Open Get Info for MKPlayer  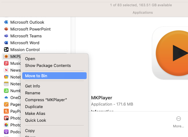coord(54,86)
